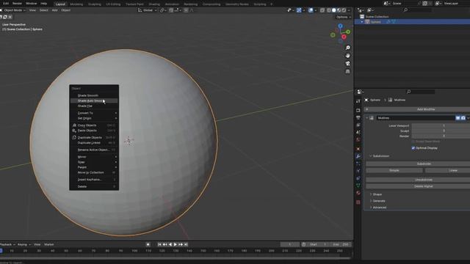This screenshot has height=264, width=470.
Task: Choose Shade Flat in context menu
Action: pos(94,106)
